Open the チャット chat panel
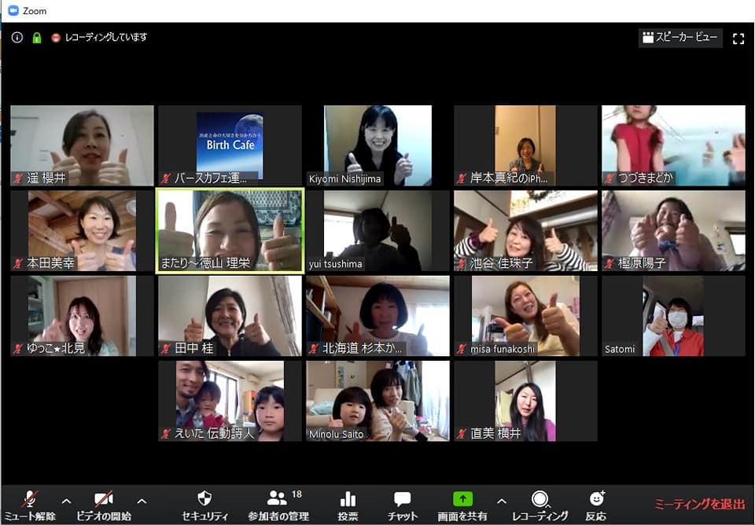This screenshot has width=755, height=525. pos(402,505)
